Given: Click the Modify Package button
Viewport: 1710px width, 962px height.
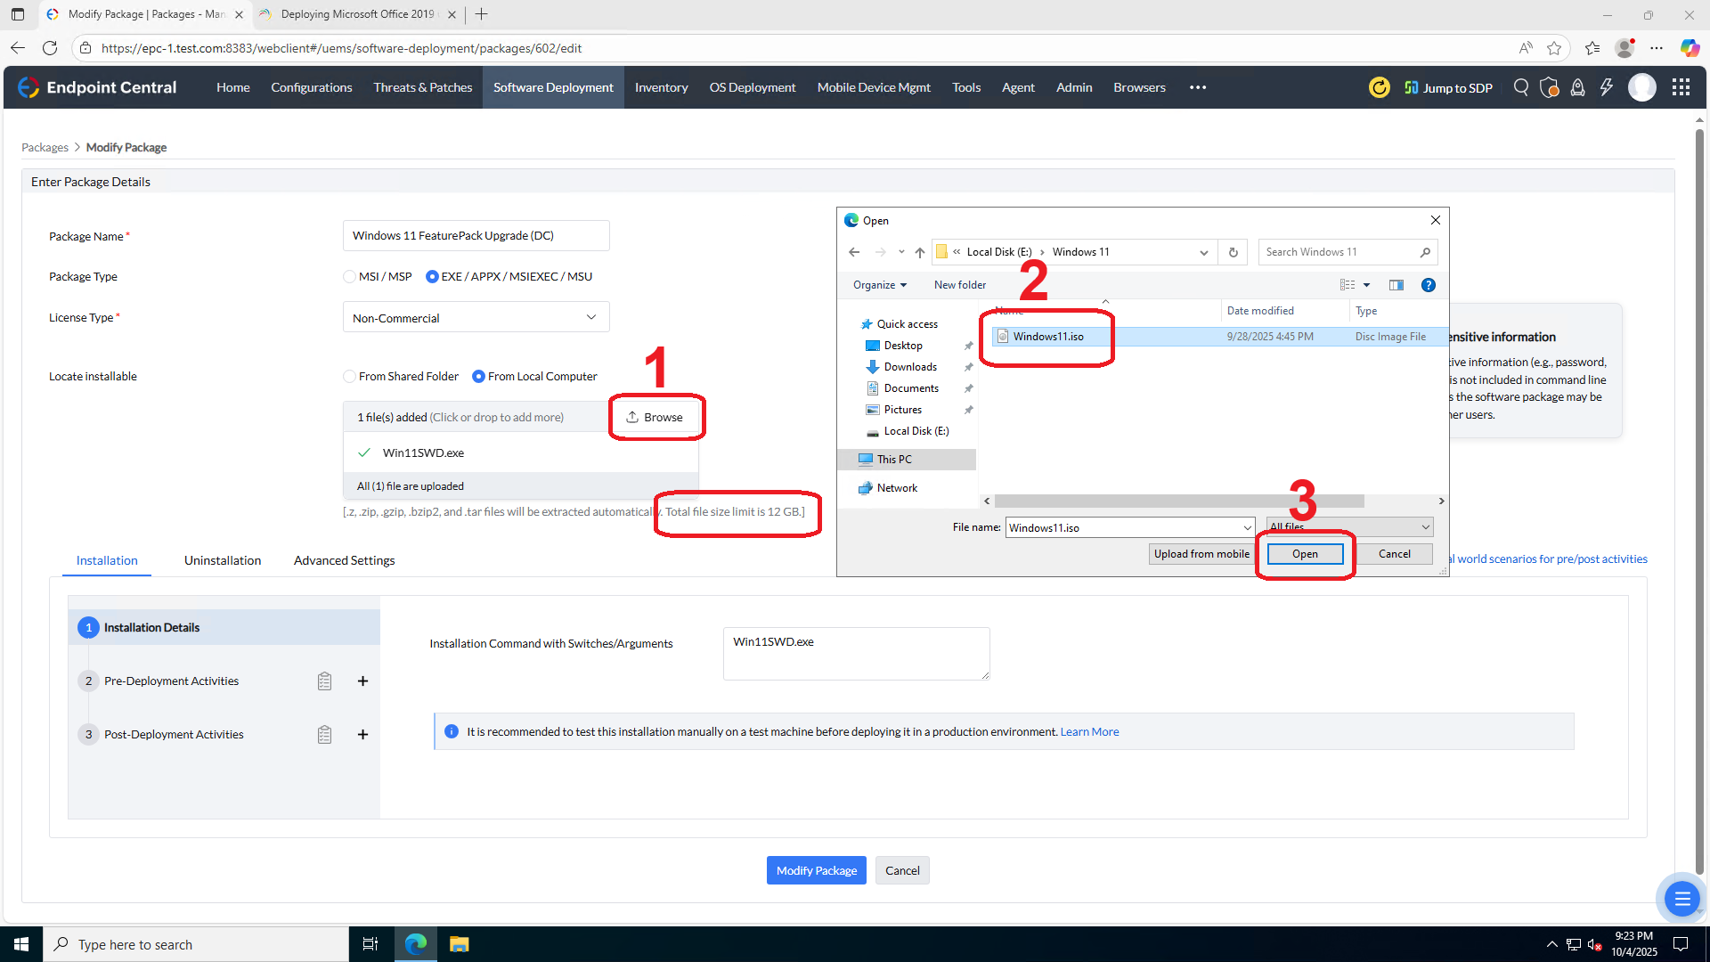Looking at the screenshot, I should click(816, 870).
